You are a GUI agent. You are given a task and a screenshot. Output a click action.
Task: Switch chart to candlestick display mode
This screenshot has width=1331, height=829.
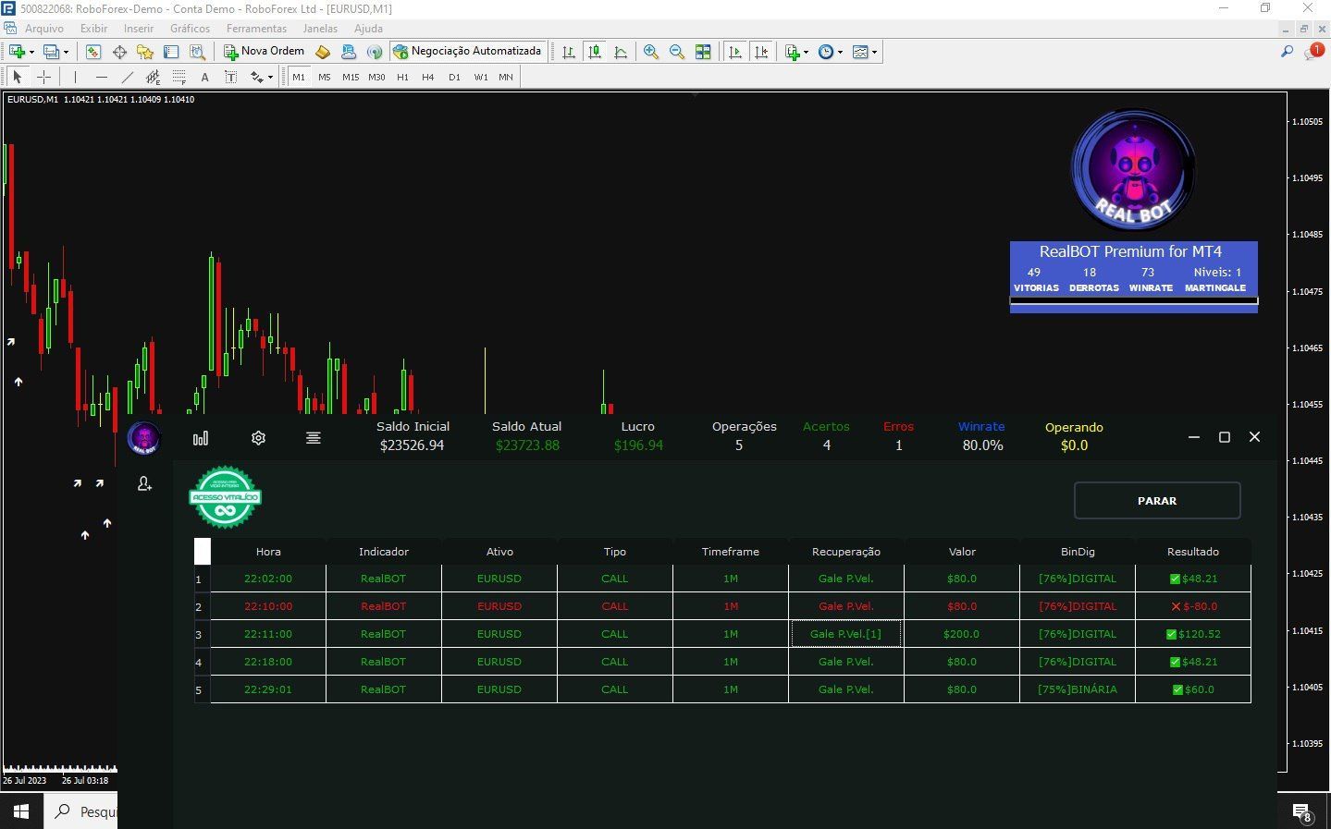(595, 52)
